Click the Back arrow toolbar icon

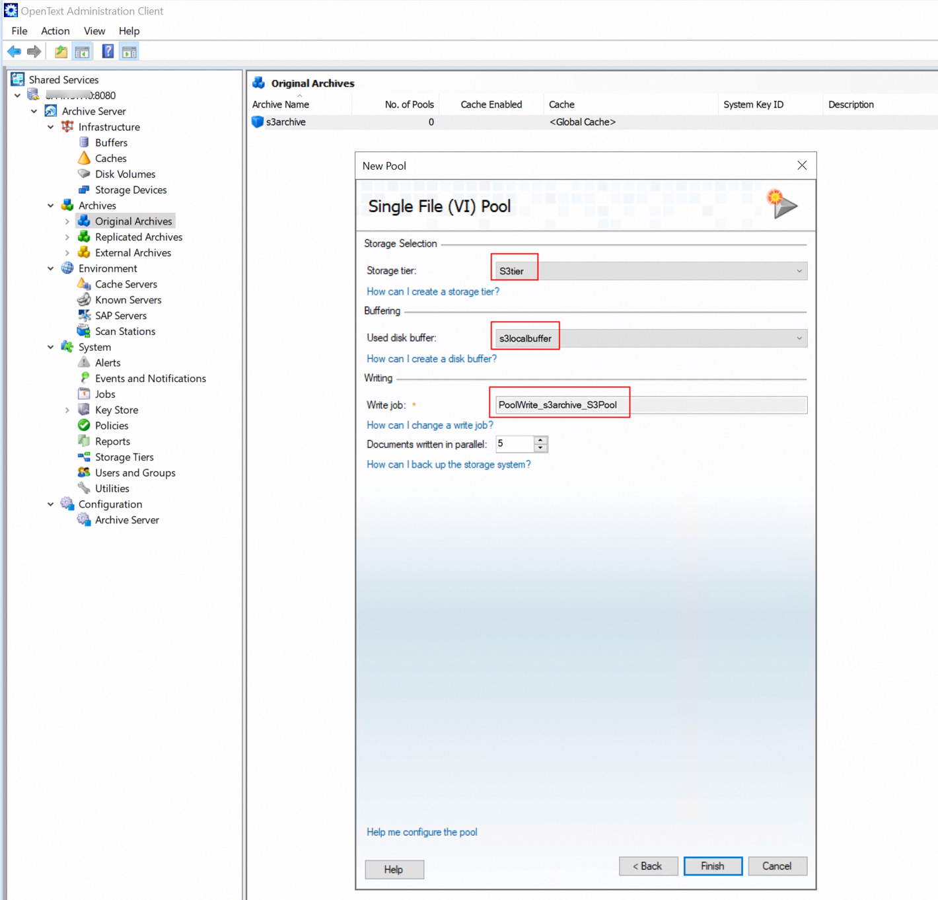click(x=14, y=52)
